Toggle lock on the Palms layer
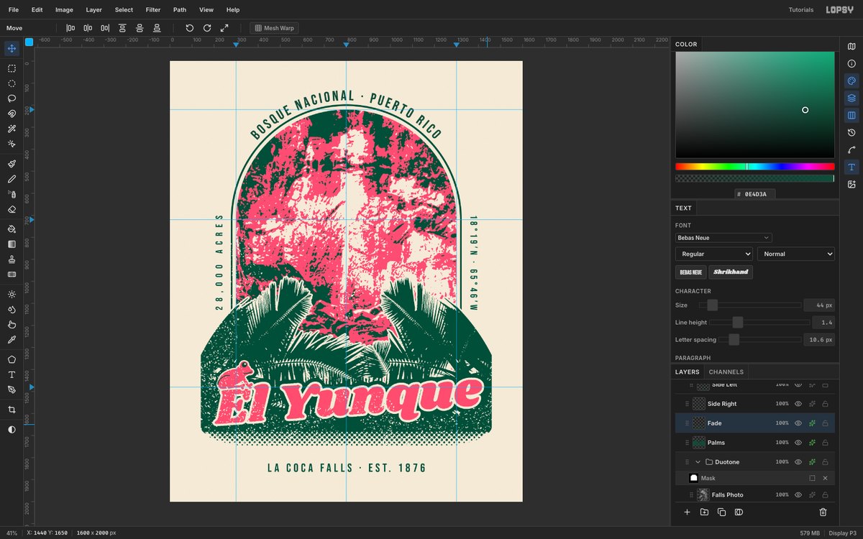The image size is (863, 539). [x=825, y=443]
